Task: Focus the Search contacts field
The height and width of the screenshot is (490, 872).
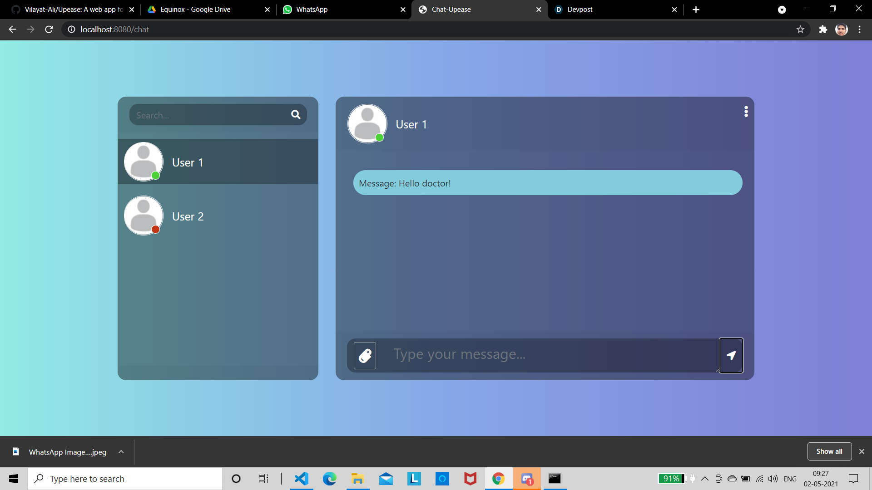Action: pyautogui.click(x=209, y=115)
